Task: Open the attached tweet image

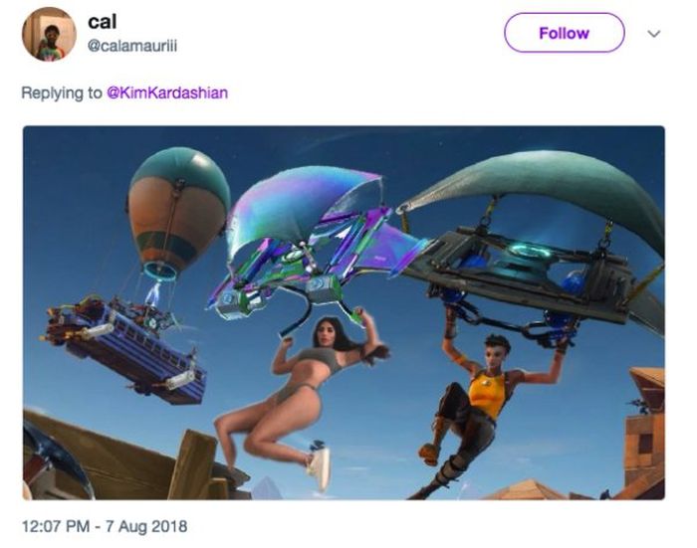Action: [344, 312]
